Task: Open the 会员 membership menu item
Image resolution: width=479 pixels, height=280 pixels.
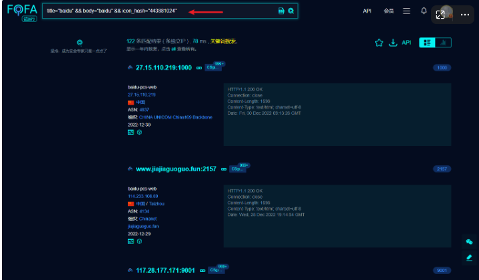Action: tap(388, 11)
